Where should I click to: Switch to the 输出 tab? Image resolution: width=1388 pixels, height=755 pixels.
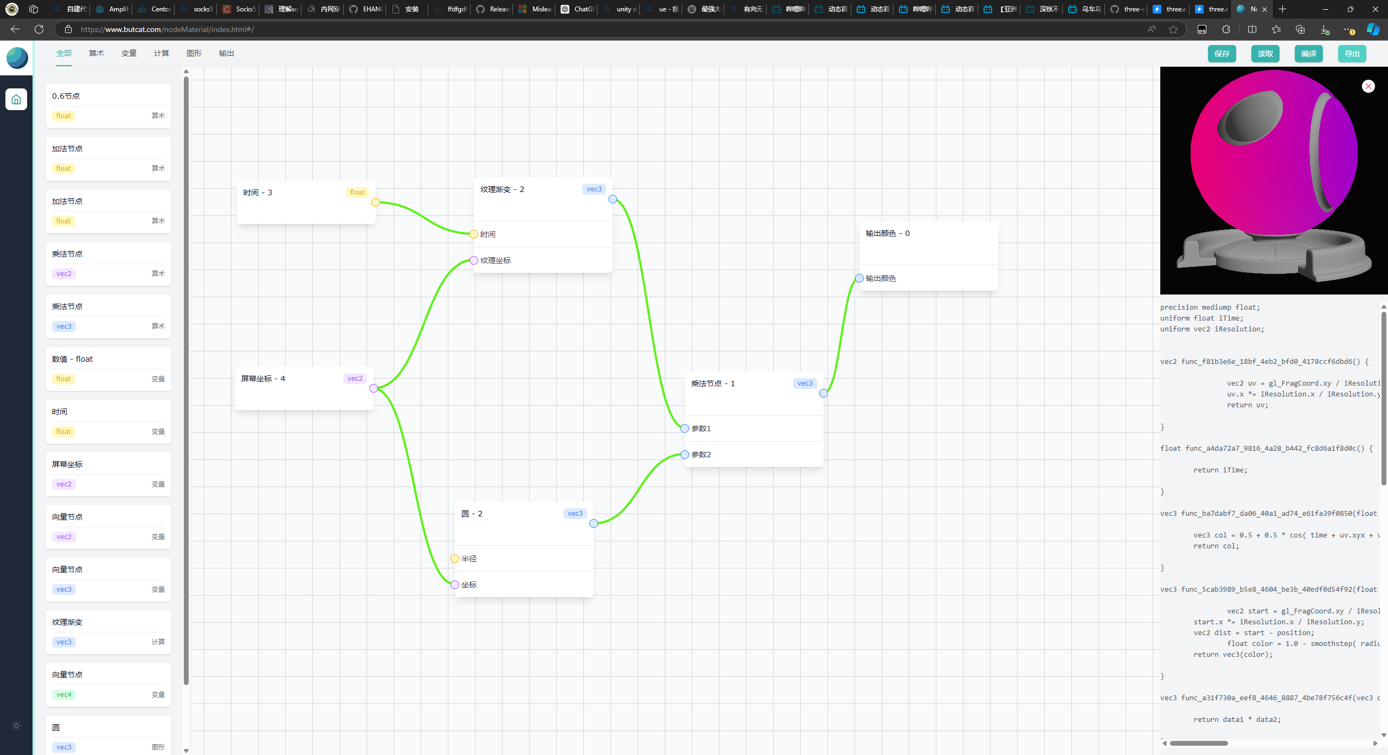pyautogui.click(x=227, y=53)
